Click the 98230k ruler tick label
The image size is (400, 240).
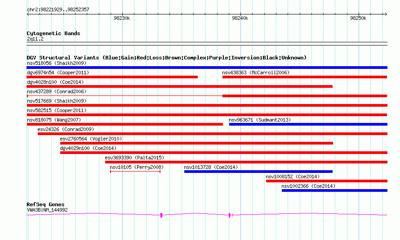122,18
